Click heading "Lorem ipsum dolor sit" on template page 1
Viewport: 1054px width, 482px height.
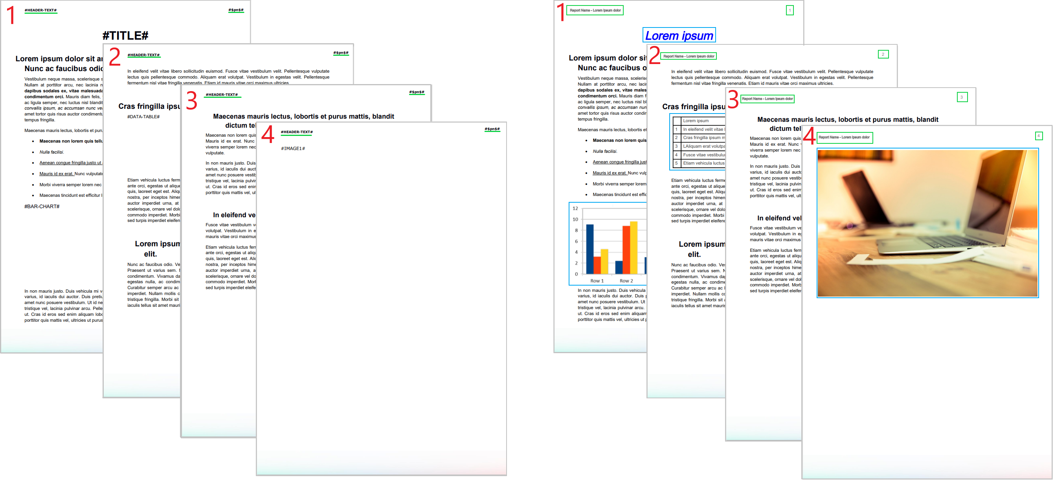(x=59, y=59)
